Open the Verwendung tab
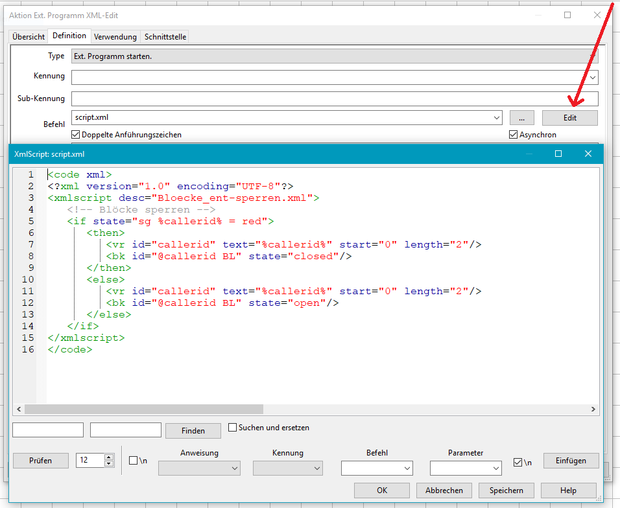The width and height of the screenshot is (620, 508). click(115, 37)
